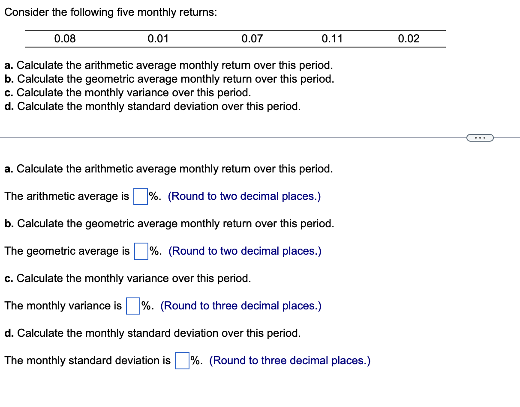
Task: Click the geometric average answer box
Action: click(x=141, y=252)
